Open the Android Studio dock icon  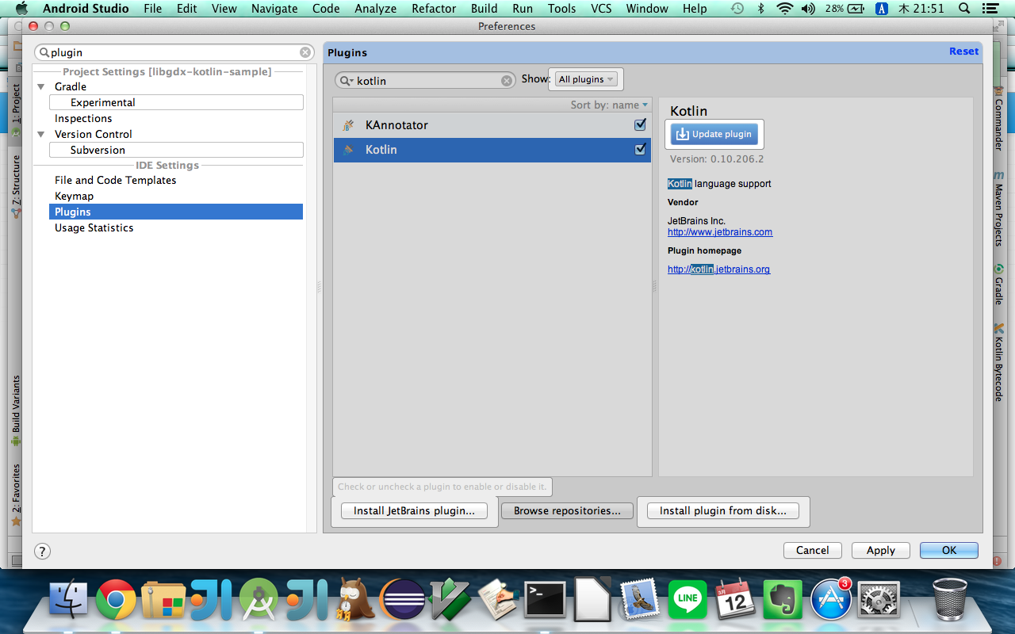pyautogui.click(x=259, y=599)
